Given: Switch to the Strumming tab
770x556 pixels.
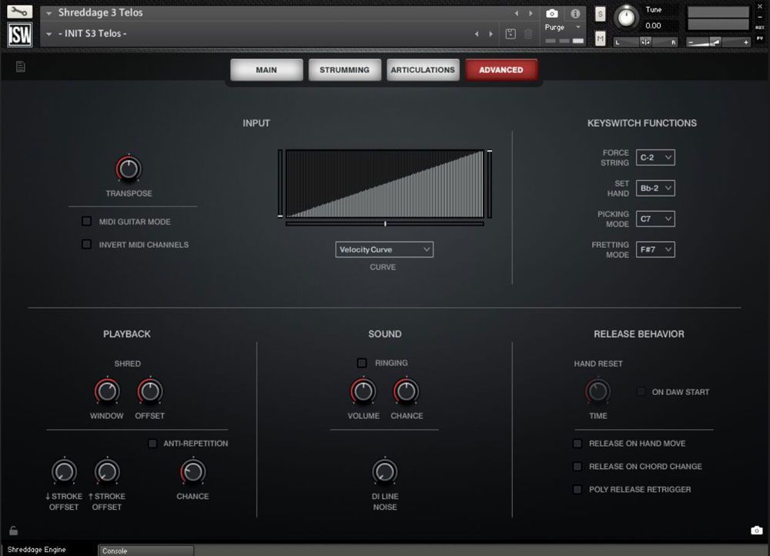Looking at the screenshot, I should pos(344,70).
